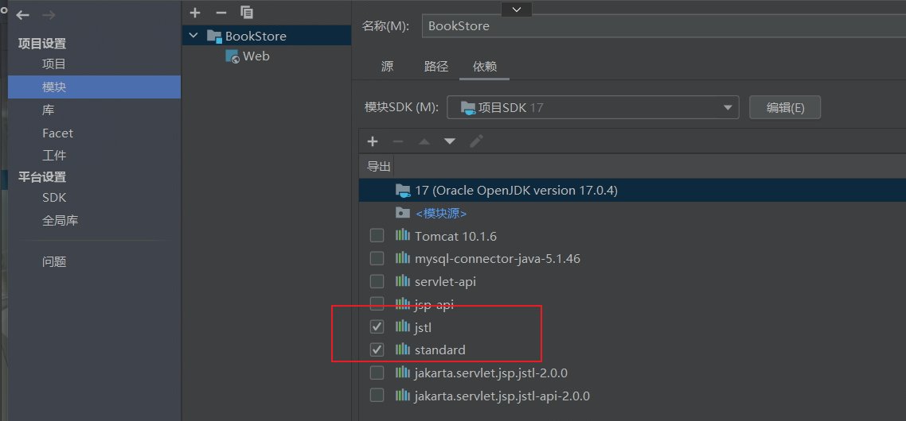Click the module name input field
This screenshot has height=421, width=906.
[x=661, y=25]
